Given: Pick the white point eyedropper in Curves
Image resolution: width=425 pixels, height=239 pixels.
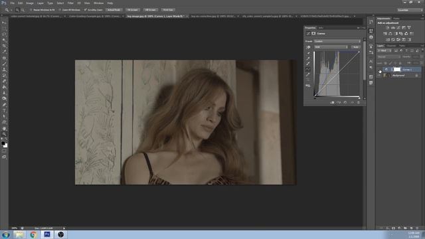Looking at the screenshot, I should coord(308,64).
